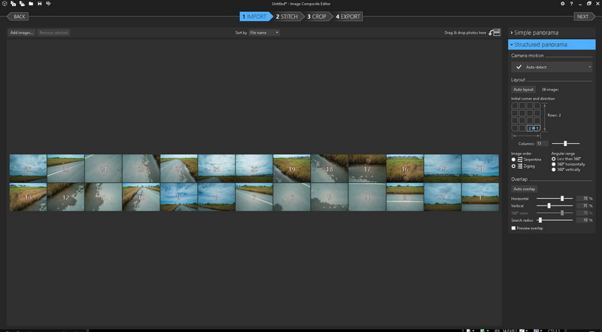Click the Add images button

pos(22,33)
